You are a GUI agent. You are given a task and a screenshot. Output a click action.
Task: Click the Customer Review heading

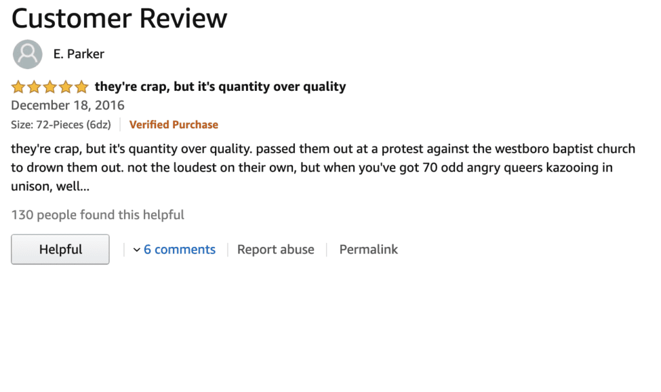click(x=119, y=18)
